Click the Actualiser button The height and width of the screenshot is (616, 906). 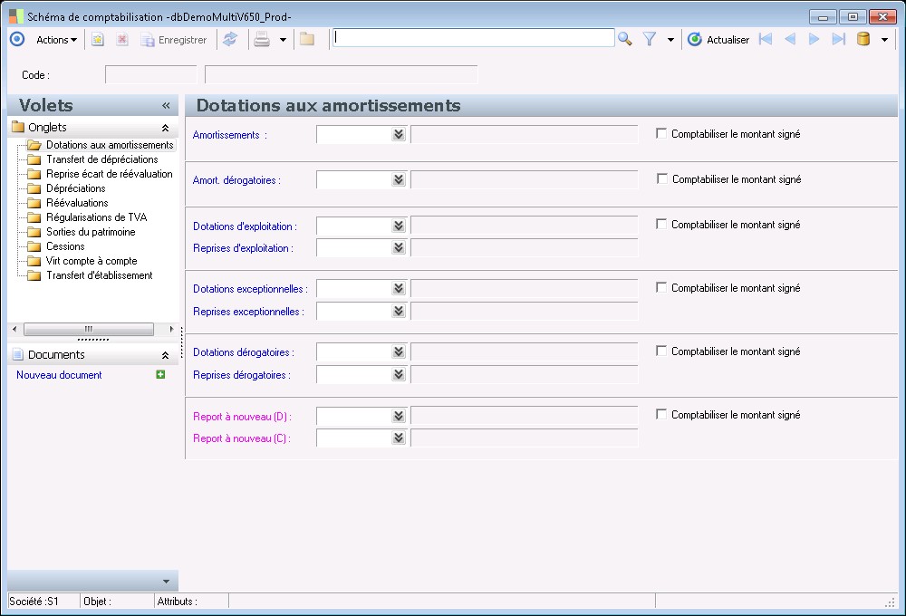coord(718,39)
